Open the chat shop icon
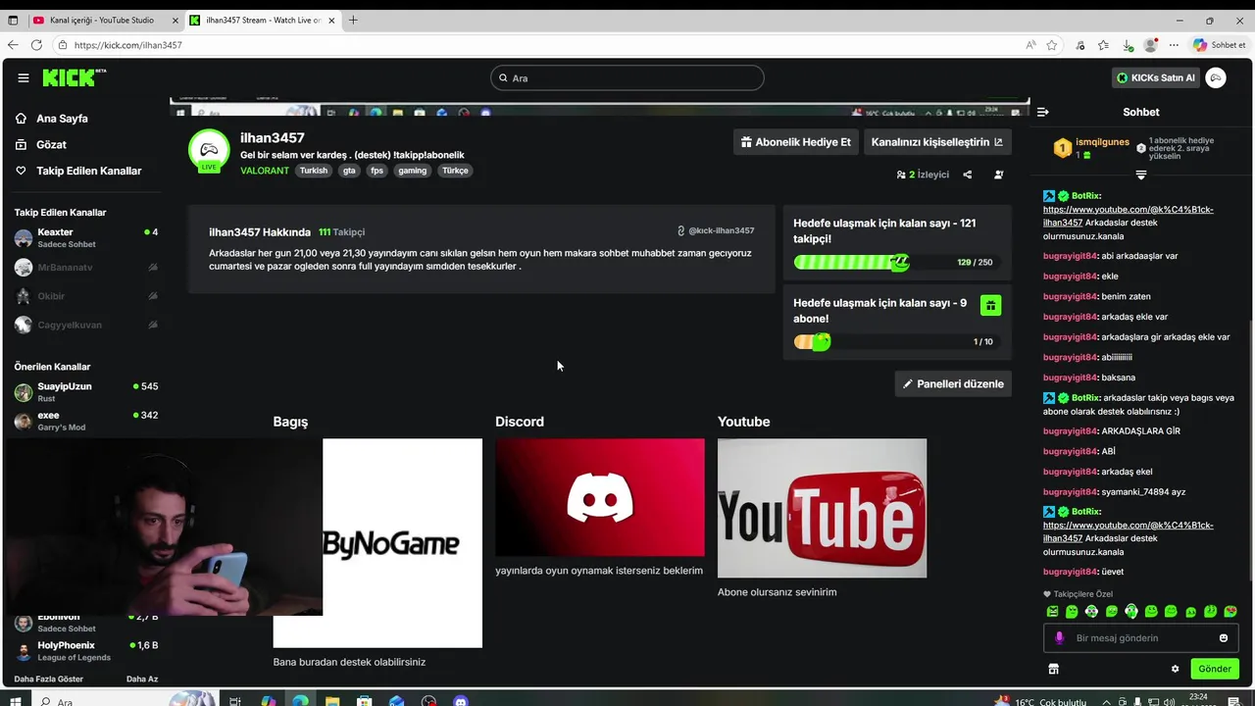Viewport: 1255px width, 706px height. 1053,669
